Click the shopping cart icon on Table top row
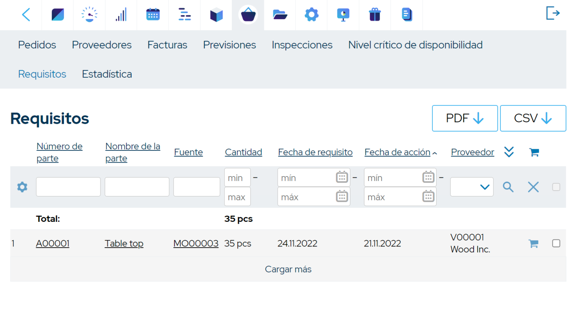 533,243
